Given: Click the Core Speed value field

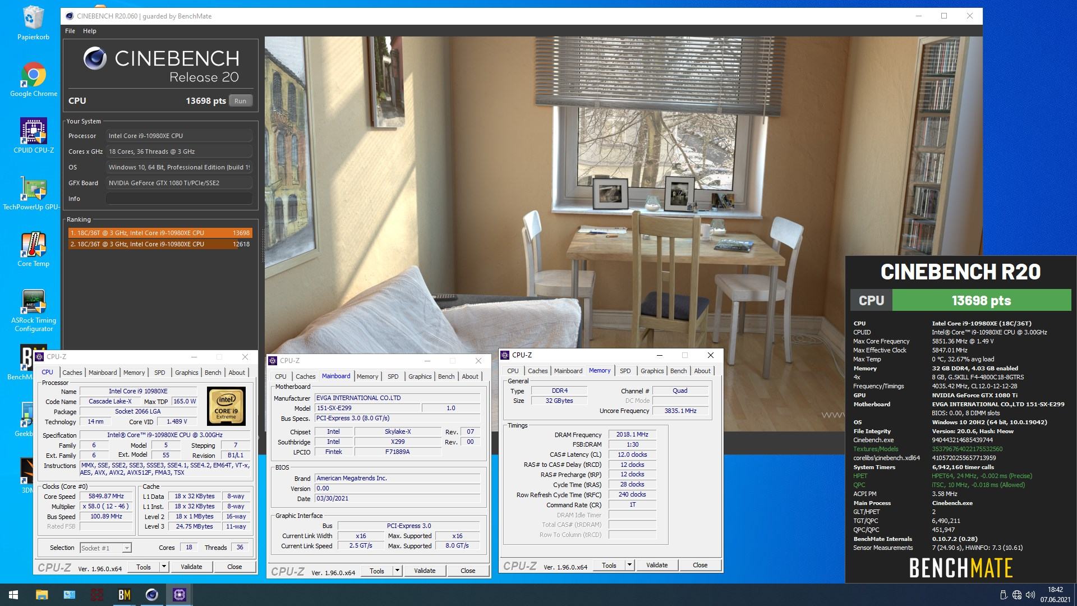Looking at the screenshot, I should pos(107,497).
